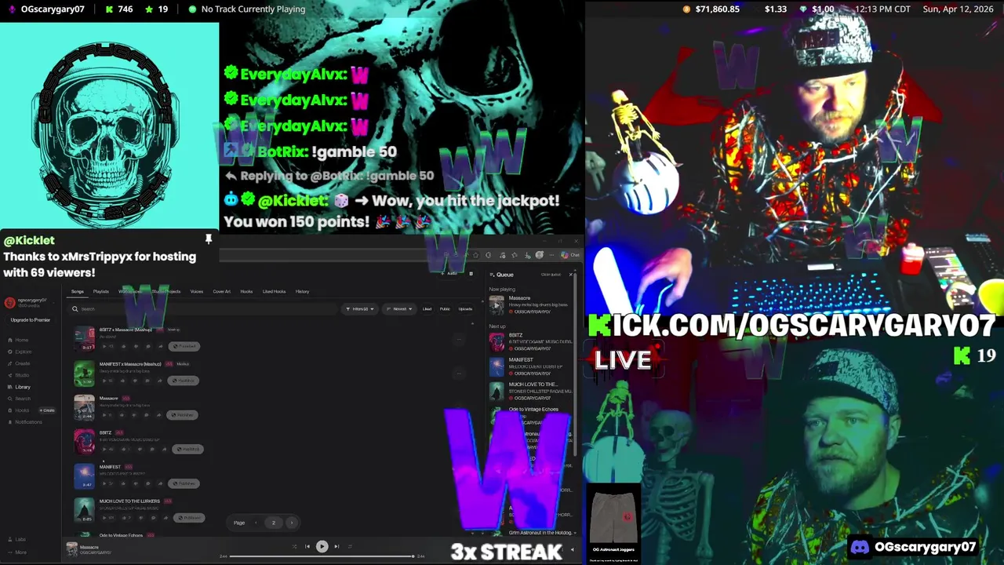1004x565 pixels.
Task: Share the MANIFEST x Massacre (Mashup) song
Action: pos(160,381)
